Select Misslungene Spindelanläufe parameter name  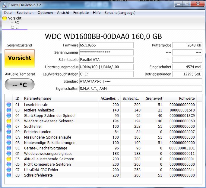coord(48,137)
